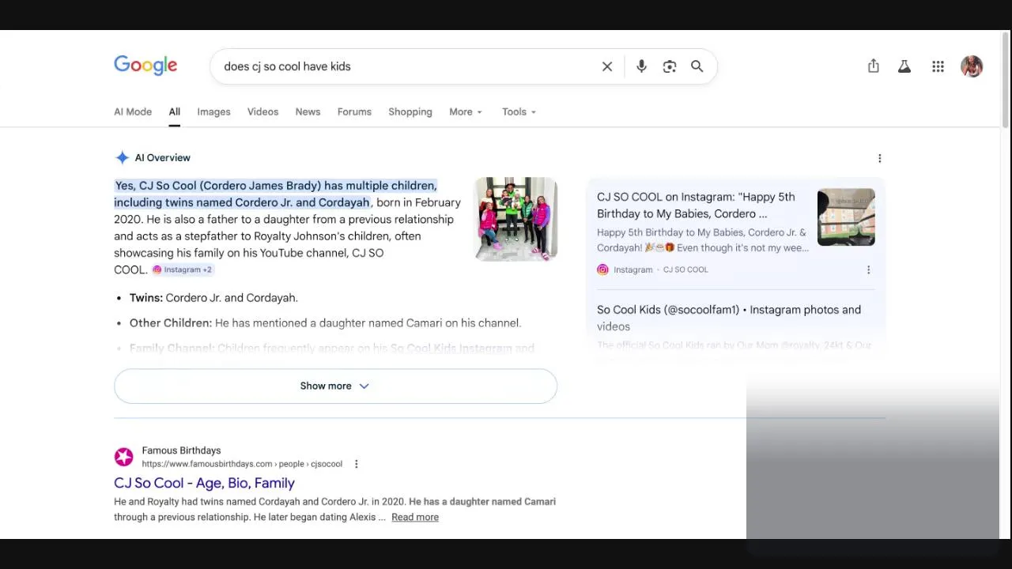Viewport: 1012px width, 569px height.
Task: Click Read more on Famous Birthdays snippet
Action: click(415, 517)
